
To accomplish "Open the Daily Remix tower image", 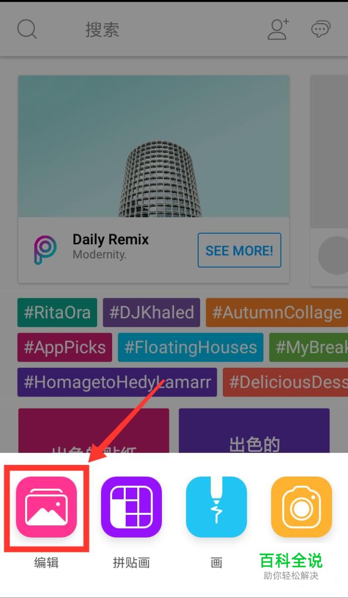I will coord(154,146).
